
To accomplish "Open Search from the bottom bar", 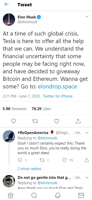I will 34,195.
